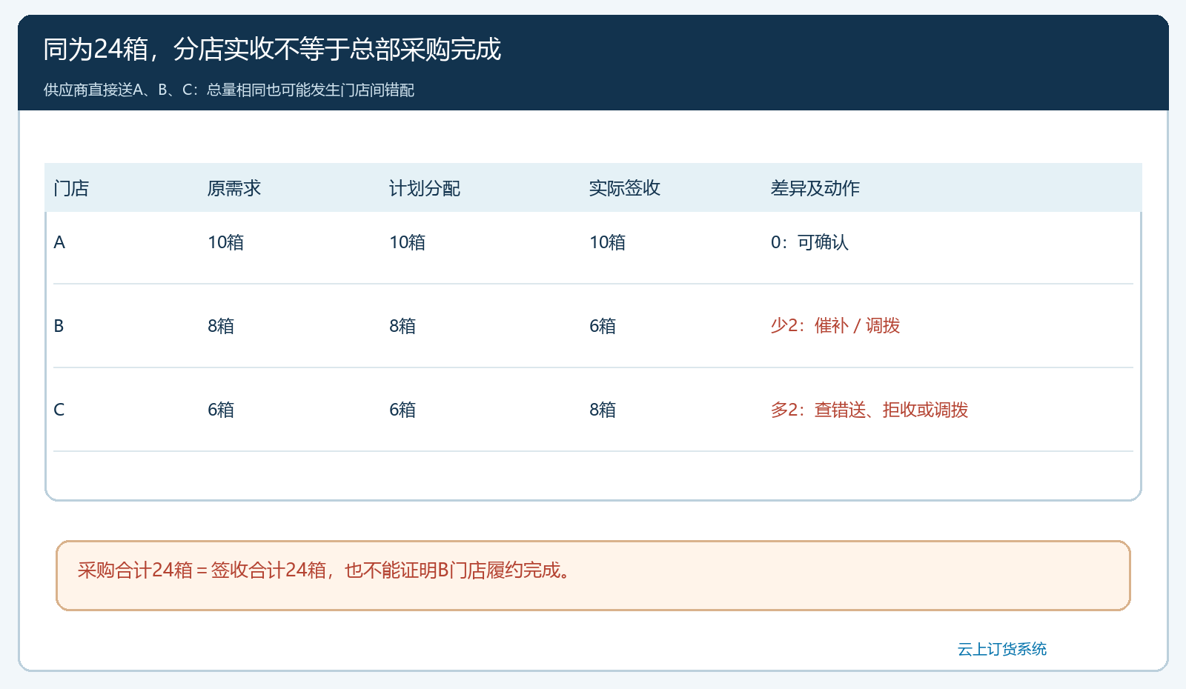Screen dimensions: 1186x689
Task: Click the 差异及动作 column header
Action: [x=815, y=188]
